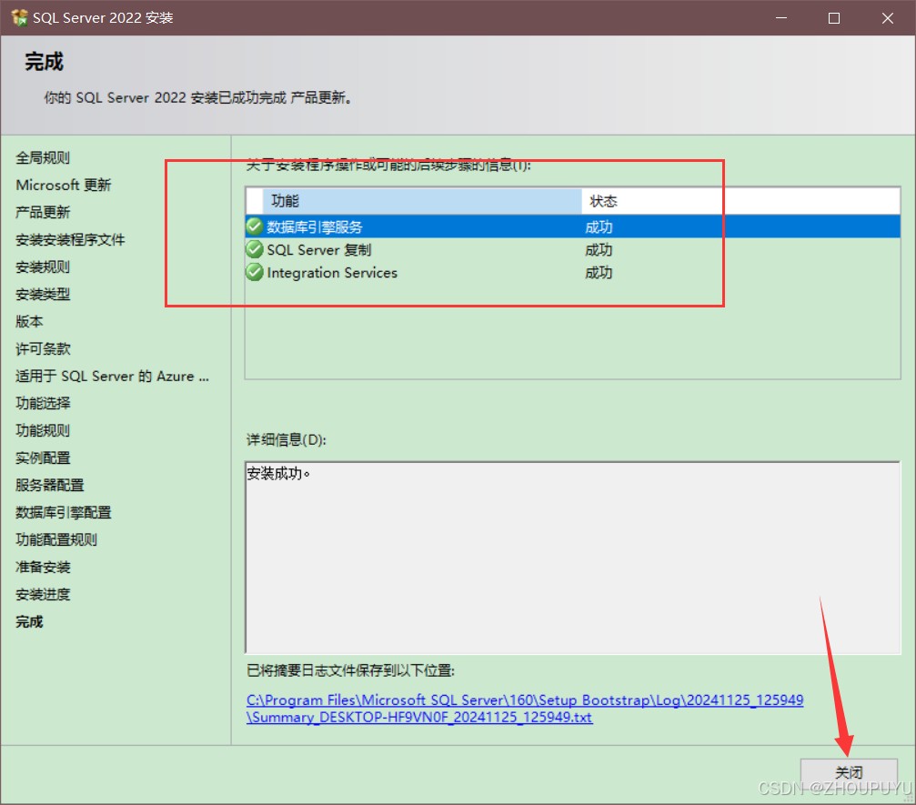Click green checkmark beside 数据库引擎服务
Screen dimensions: 916x805
point(255,226)
